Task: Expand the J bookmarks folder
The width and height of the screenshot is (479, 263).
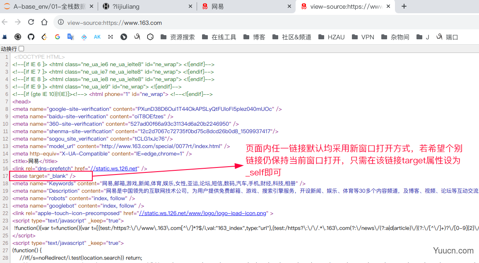Action: pyautogui.click(x=423, y=37)
